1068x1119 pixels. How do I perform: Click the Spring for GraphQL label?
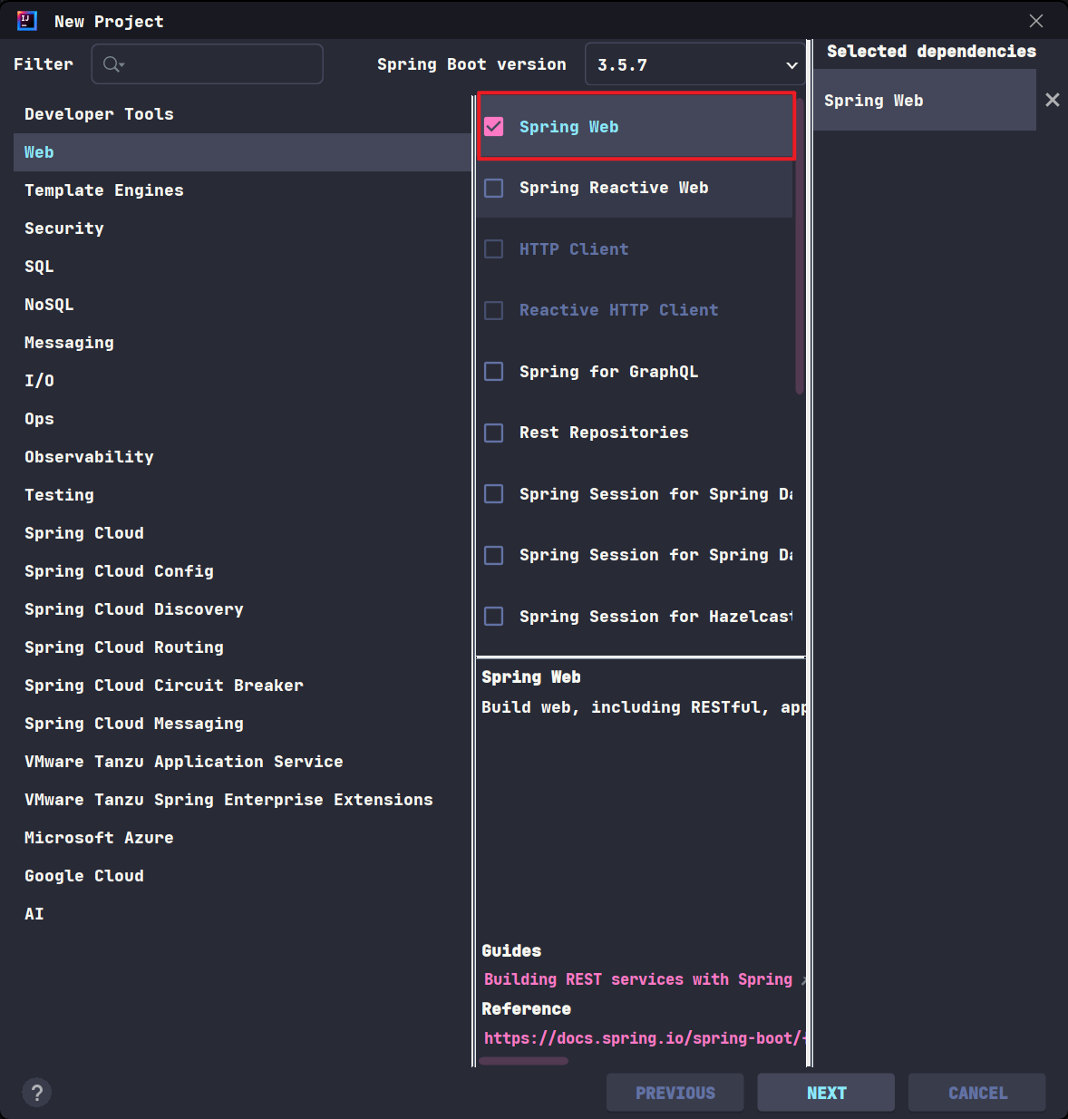(x=608, y=372)
